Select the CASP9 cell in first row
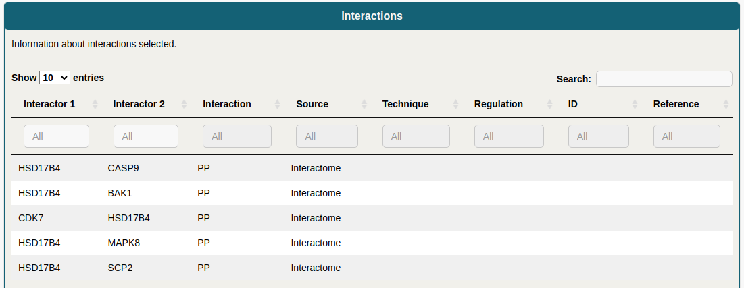The width and height of the screenshot is (744, 288). pyautogui.click(x=123, y=168)
